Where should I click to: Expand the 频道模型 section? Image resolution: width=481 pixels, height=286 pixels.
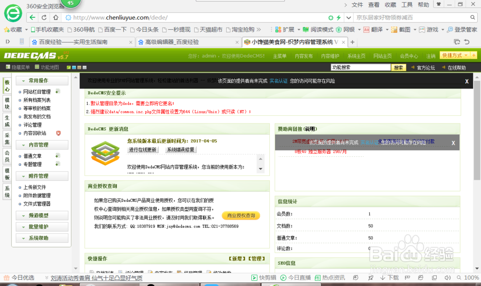pyautogui.click(x=42, y=215)
